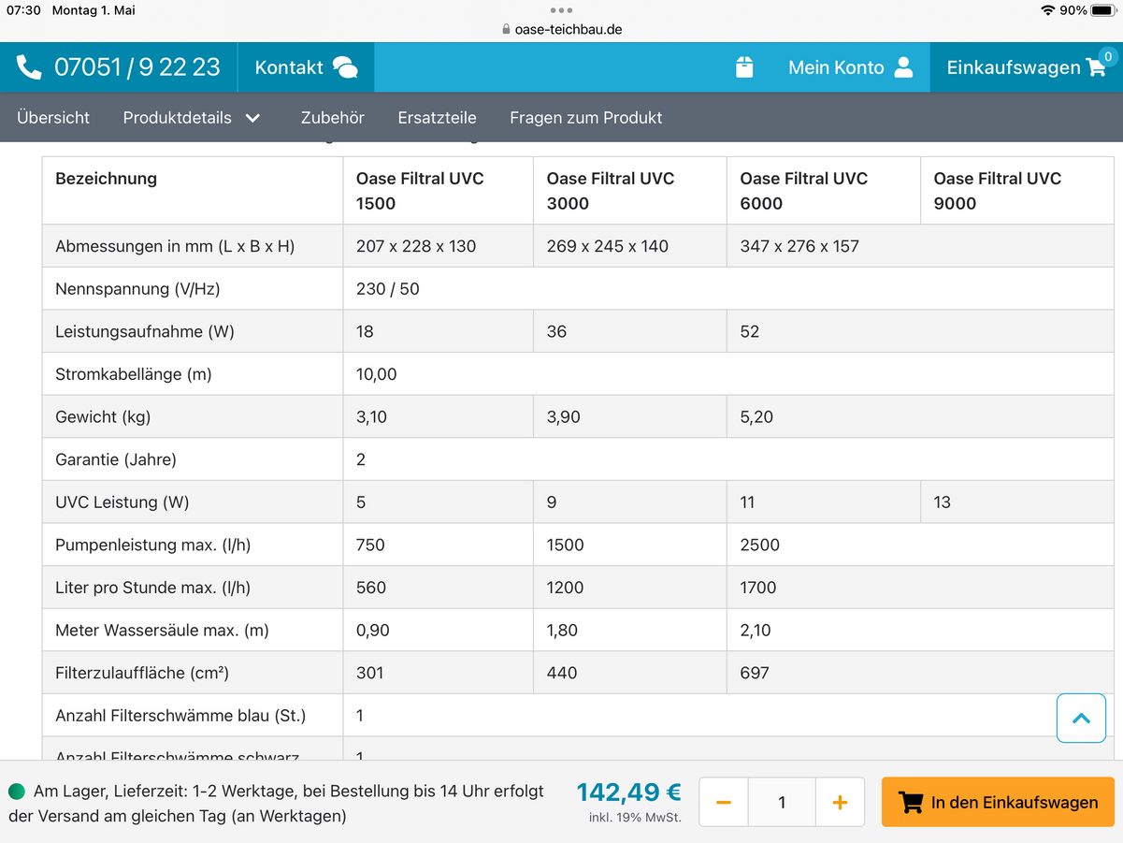Tap the three-dot multitasking menu at top
The width and height of the screenshot is (1123, 843).
pos(561,10)
